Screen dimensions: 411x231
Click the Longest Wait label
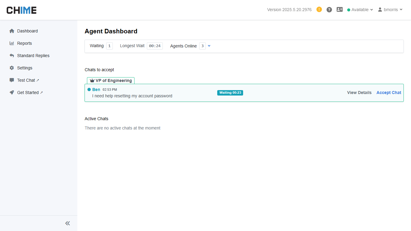(132, 46)
